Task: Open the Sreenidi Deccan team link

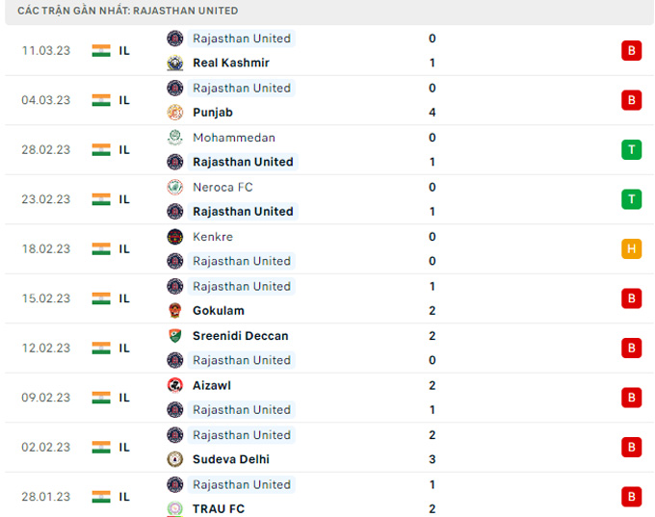Action: click(x=240, y=336)
